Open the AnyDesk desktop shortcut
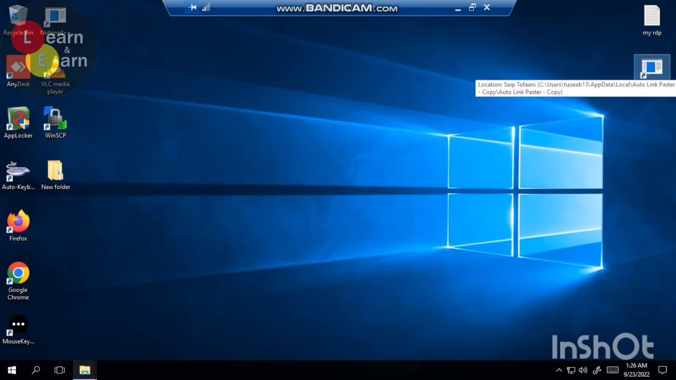 (x=18, y=72)
